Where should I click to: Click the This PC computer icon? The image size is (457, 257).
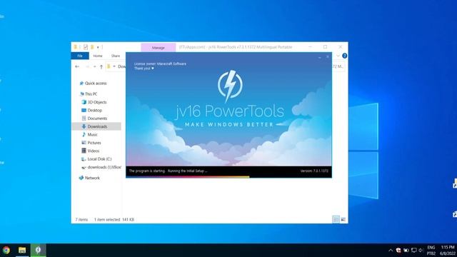point(81,94)
